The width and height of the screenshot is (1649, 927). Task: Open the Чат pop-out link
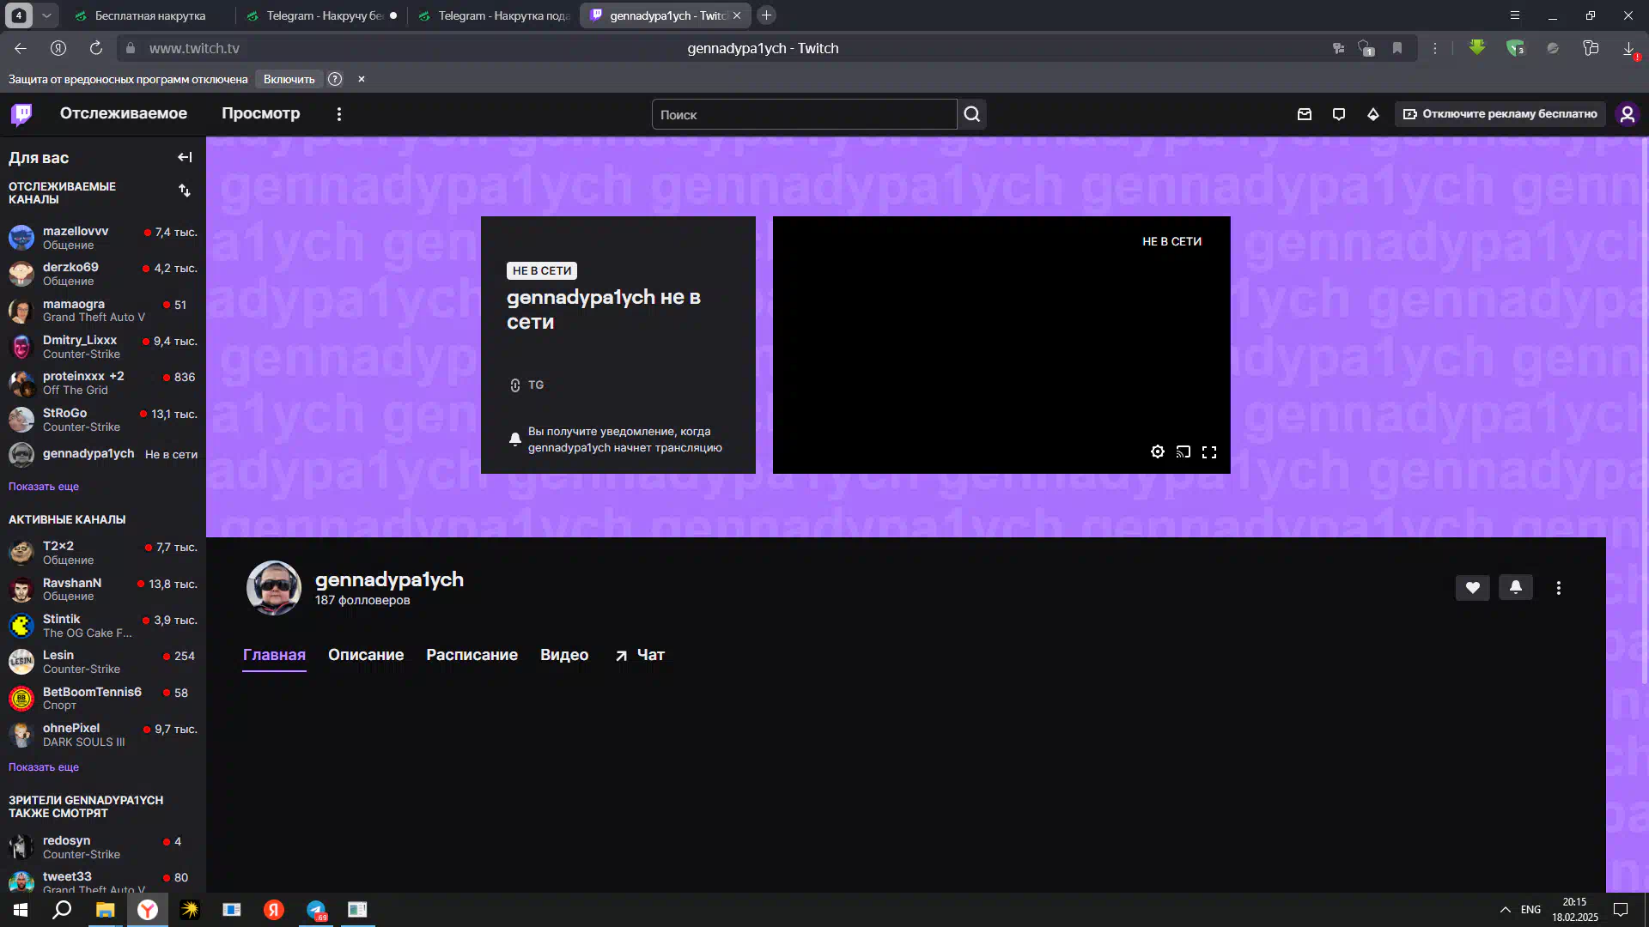(x=640, y=655)
